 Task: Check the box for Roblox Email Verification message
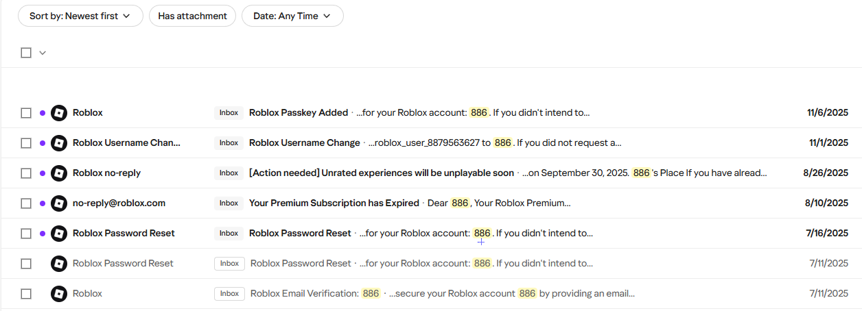(x=26, y=294)
